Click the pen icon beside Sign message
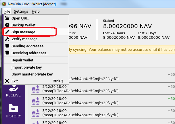 7,32
